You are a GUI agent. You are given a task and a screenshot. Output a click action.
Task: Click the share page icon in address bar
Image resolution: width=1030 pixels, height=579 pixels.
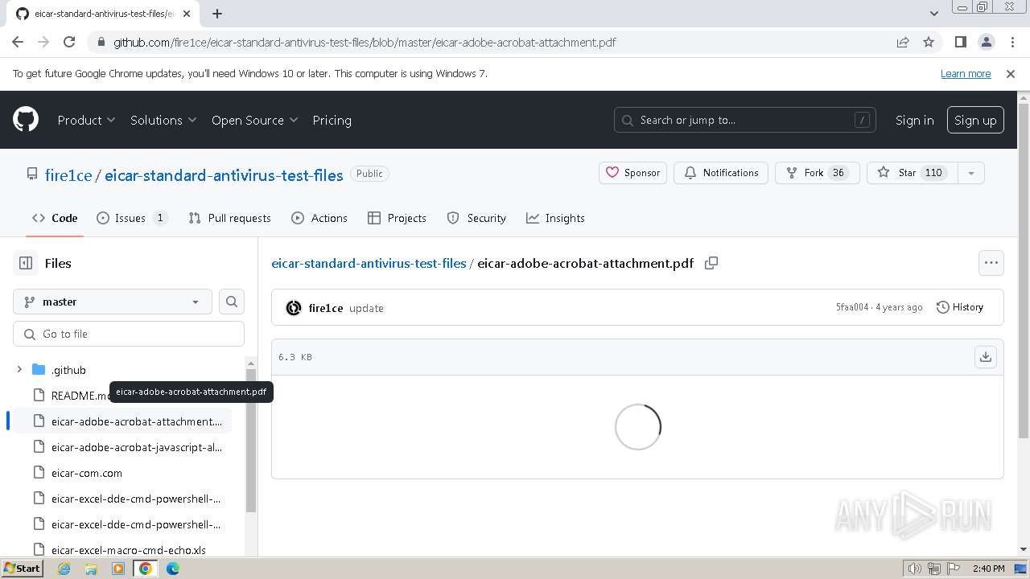[903, 42]
